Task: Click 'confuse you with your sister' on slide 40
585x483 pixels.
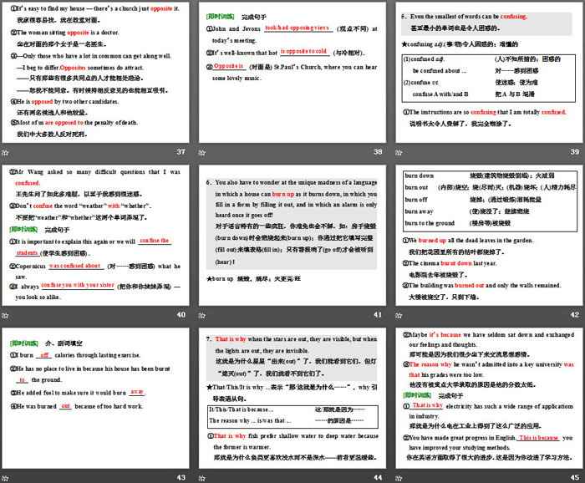Action: click(78, 285)
